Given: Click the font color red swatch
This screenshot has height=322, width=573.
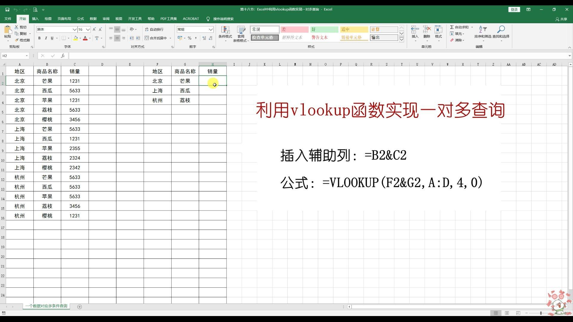Looking at the screenshot, I should [85, 38].
